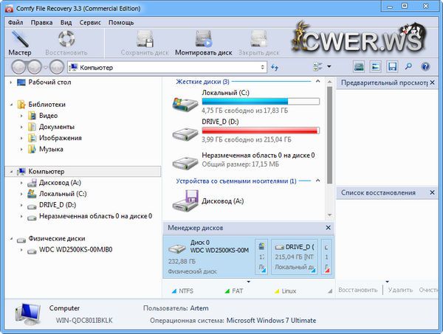Select Диск 0 WDC physical disk in disk manager
The image size is (443, 334).
tap(208, 256)
